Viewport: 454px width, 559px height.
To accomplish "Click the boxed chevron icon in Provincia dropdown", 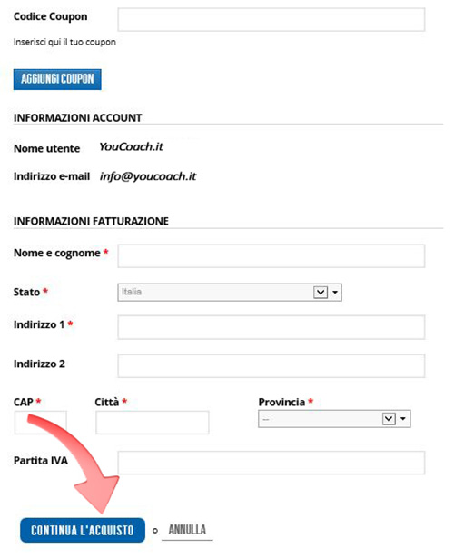I will (x=389, y=418).
